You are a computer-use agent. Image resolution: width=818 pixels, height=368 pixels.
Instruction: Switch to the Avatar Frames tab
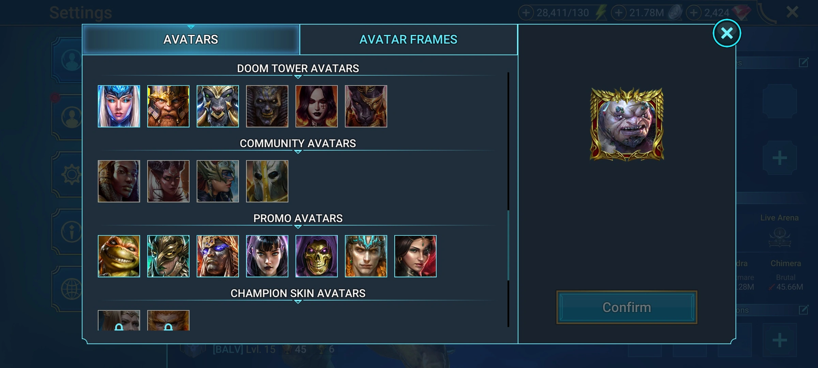click(408, 40)
